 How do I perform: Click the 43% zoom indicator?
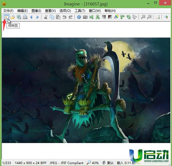pyautogui.click(x=93, y=163)
